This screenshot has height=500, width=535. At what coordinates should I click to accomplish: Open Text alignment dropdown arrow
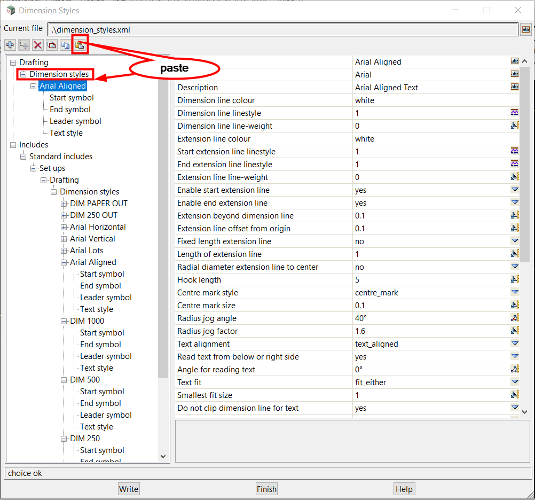[514, 344]
